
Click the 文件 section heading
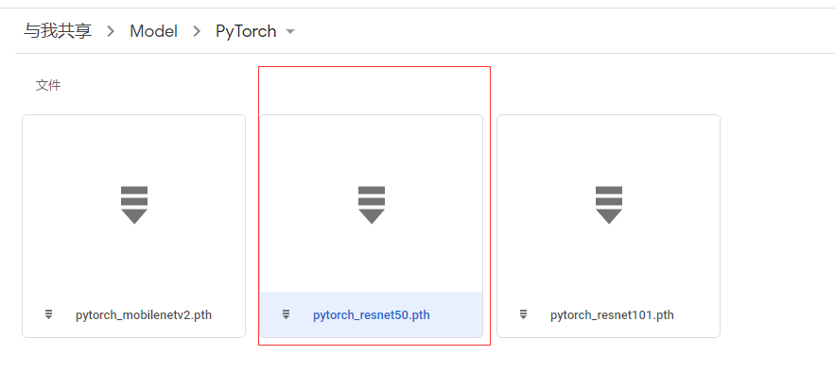coord(48,85)
